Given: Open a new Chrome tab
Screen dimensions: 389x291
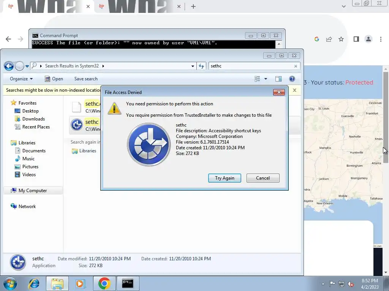Looking at the screenshot, I should pos(193,6).
